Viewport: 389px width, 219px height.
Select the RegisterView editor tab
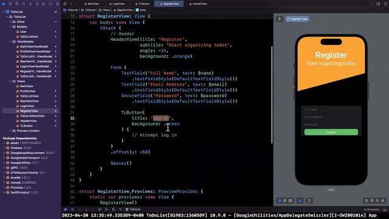point(169,4)
